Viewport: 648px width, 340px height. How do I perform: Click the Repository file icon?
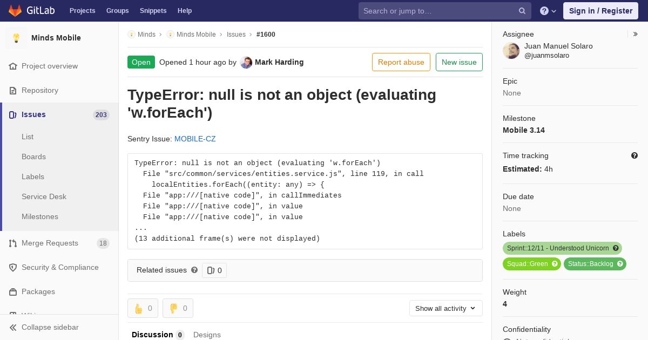click(13, 90)
